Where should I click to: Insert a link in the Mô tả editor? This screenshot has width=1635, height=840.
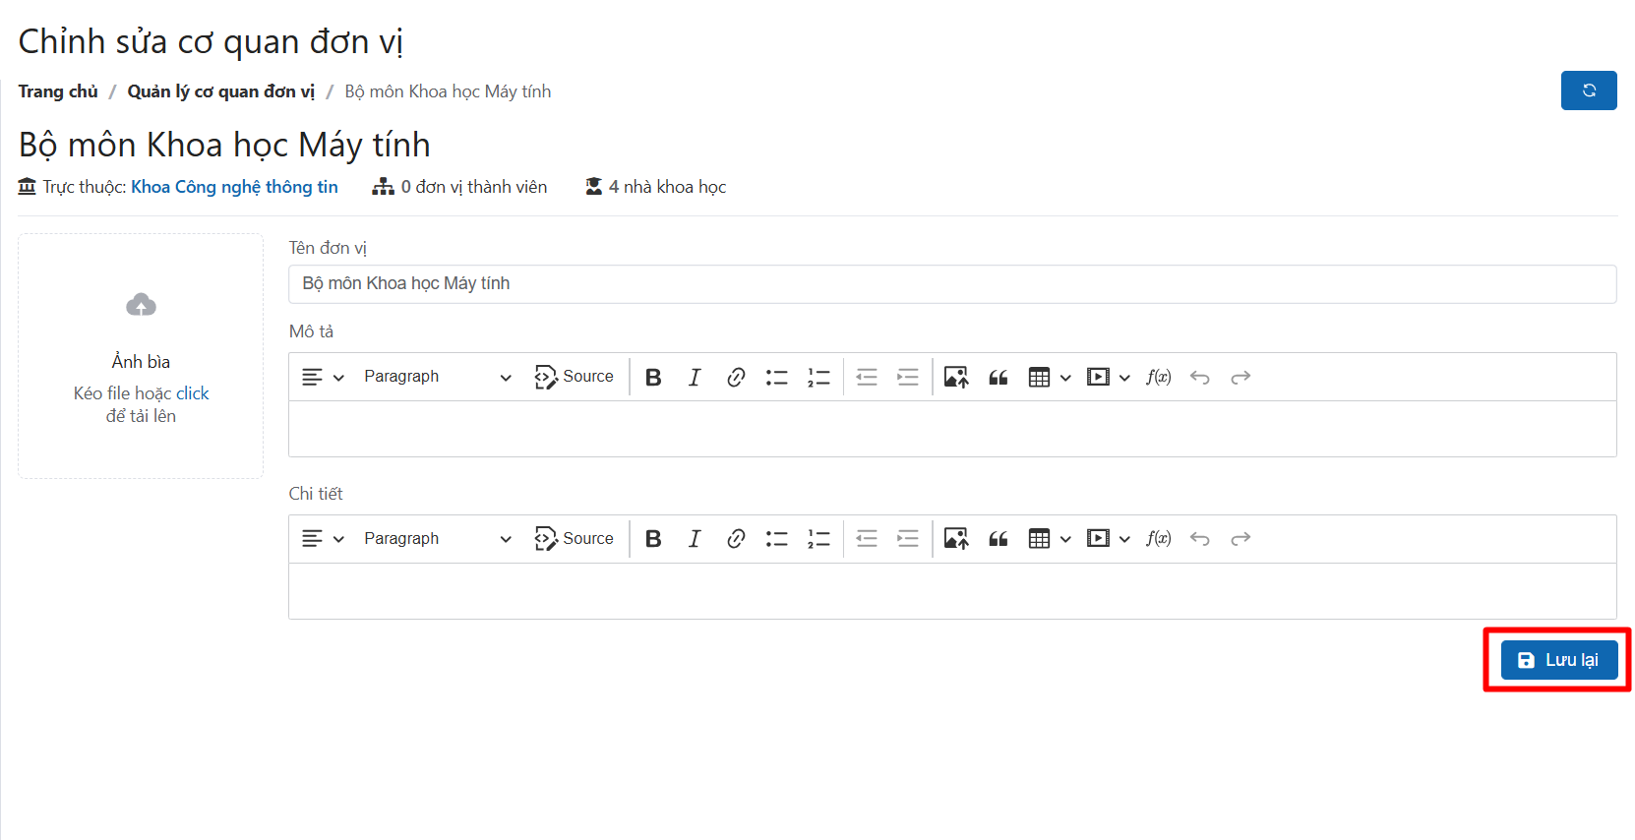(x=736, y=377)
